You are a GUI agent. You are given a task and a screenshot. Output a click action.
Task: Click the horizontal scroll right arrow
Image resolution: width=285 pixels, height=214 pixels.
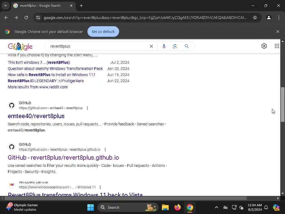click(278, 198)
